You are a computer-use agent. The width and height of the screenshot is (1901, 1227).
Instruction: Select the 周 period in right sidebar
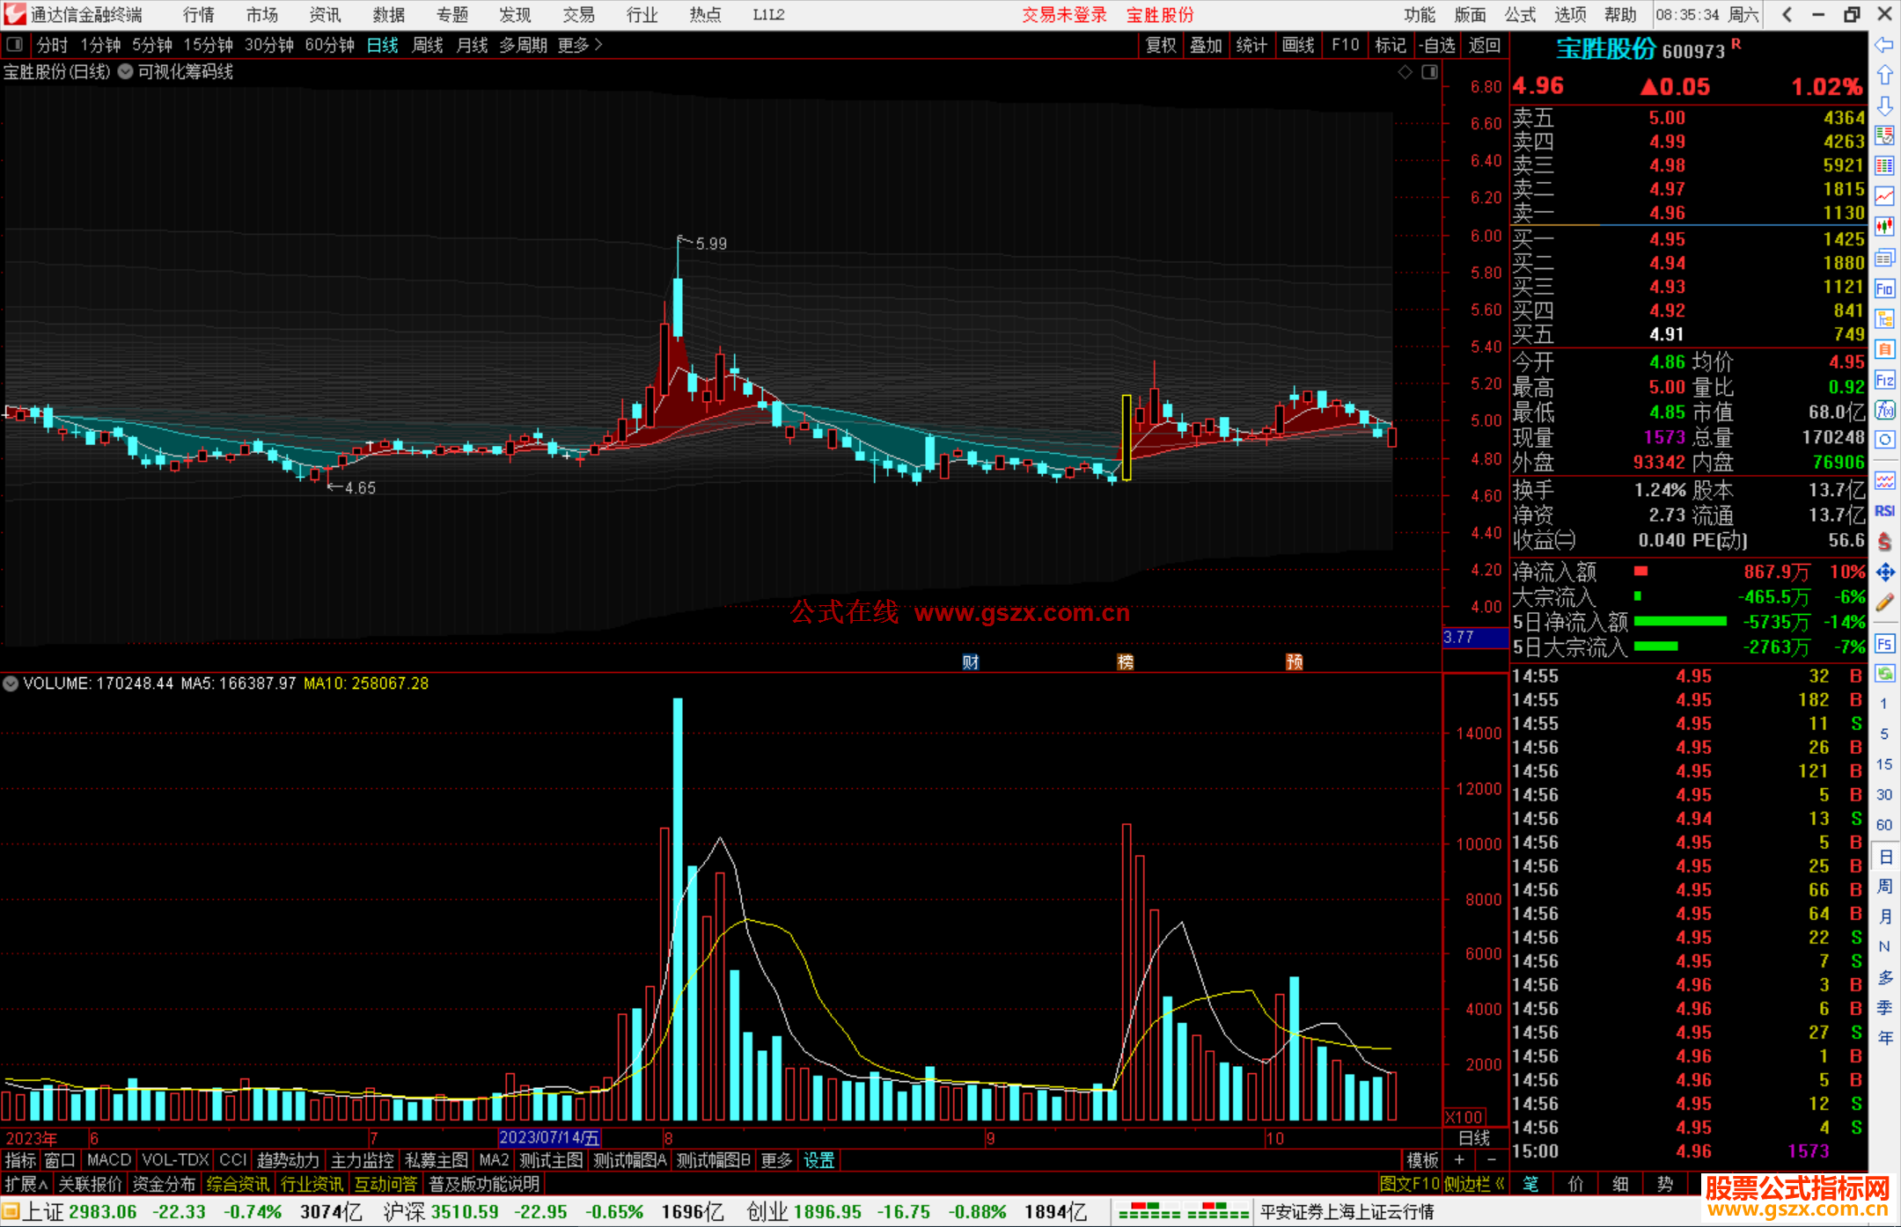[x=1884, y=887]
